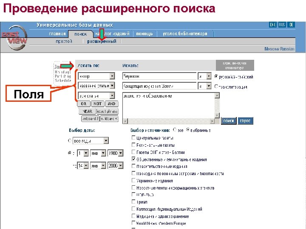Image resolution: width=306 pixels, height=229 pixels.
Task: Click the text area scroll left arrow
Action: (x=125, y=121)
